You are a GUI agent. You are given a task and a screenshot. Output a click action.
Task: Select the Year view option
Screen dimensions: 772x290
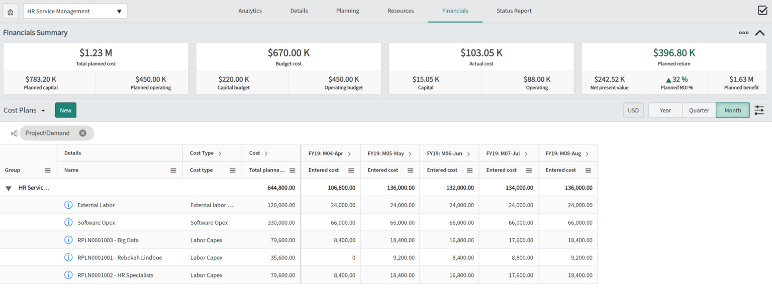[x=665, y=110]
